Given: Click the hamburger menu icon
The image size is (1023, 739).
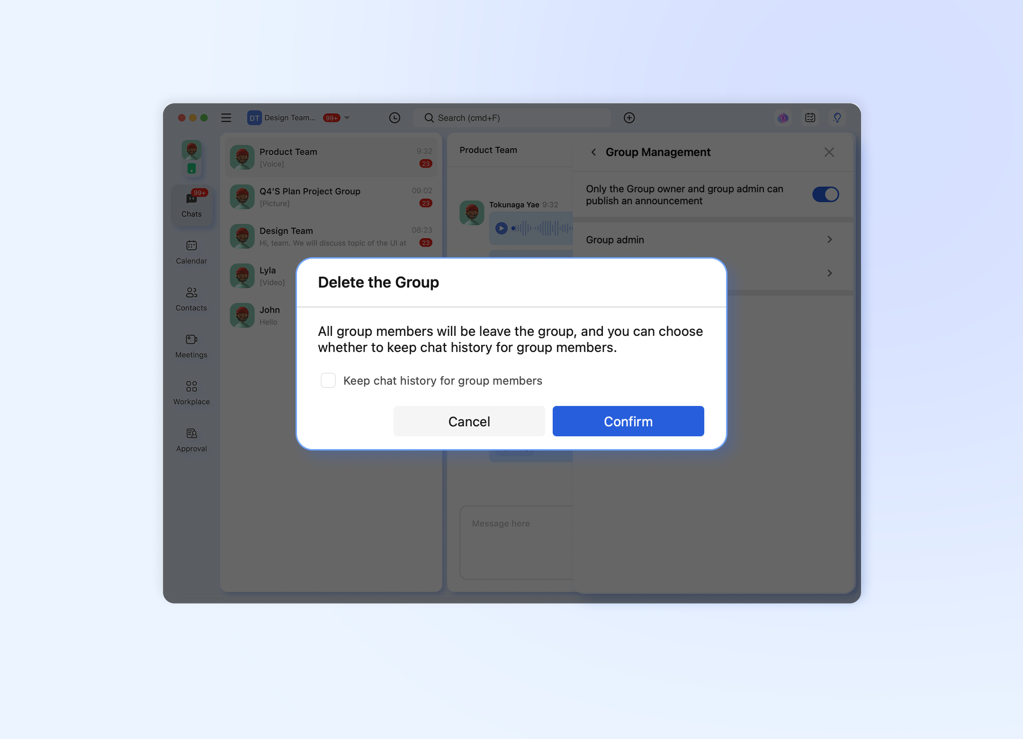Looking at the screenshot, I should [x=226, y=117].
